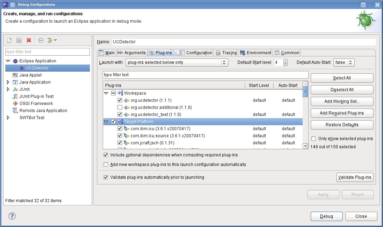Switch to the Arguments tab
The width and height of the screenshot is (383, 227).
pos(132,52)
